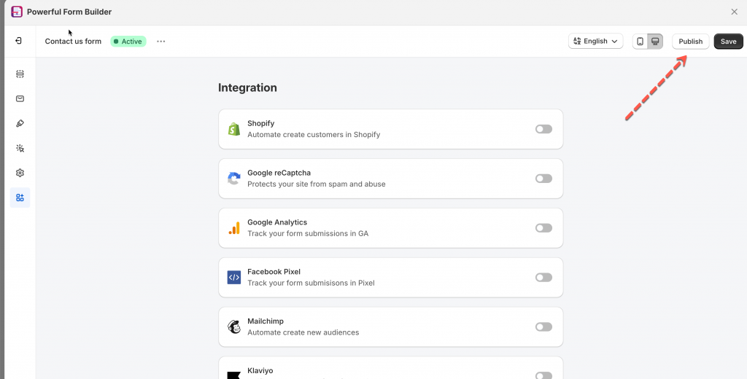Save the form with Save button

coord(728,42)
